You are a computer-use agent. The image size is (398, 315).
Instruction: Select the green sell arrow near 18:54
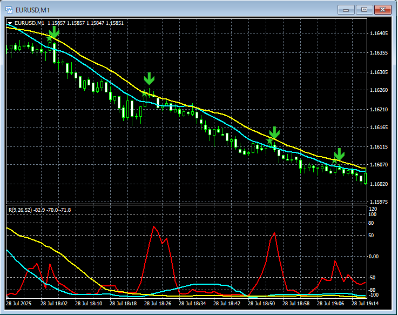(274, 133)
